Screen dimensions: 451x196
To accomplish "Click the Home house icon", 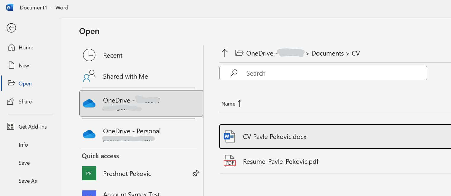I will [11, 47].
